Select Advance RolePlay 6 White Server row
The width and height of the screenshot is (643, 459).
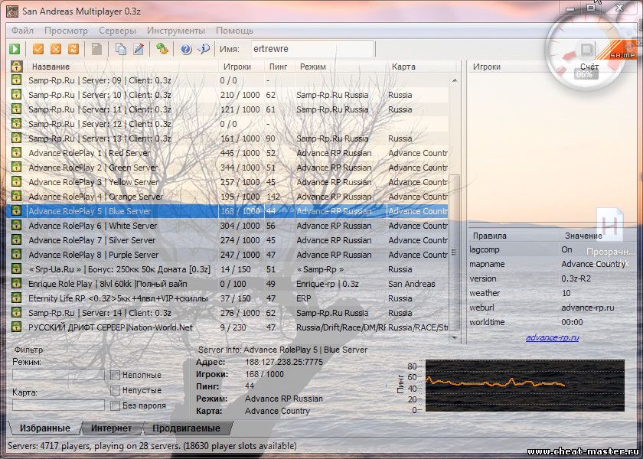tap(92, 226)
